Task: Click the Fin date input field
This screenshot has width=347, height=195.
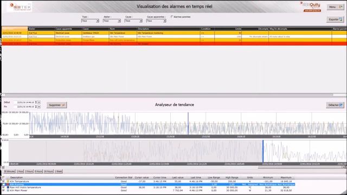Action: coord(24,107)
